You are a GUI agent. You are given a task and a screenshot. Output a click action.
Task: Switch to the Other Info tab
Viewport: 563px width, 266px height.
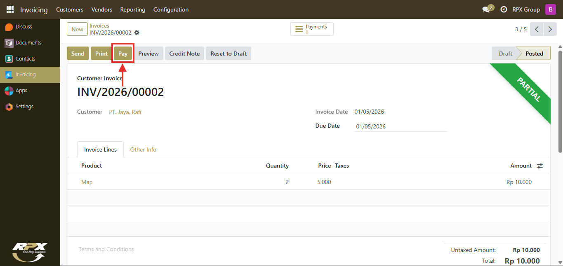click(143, 149)
